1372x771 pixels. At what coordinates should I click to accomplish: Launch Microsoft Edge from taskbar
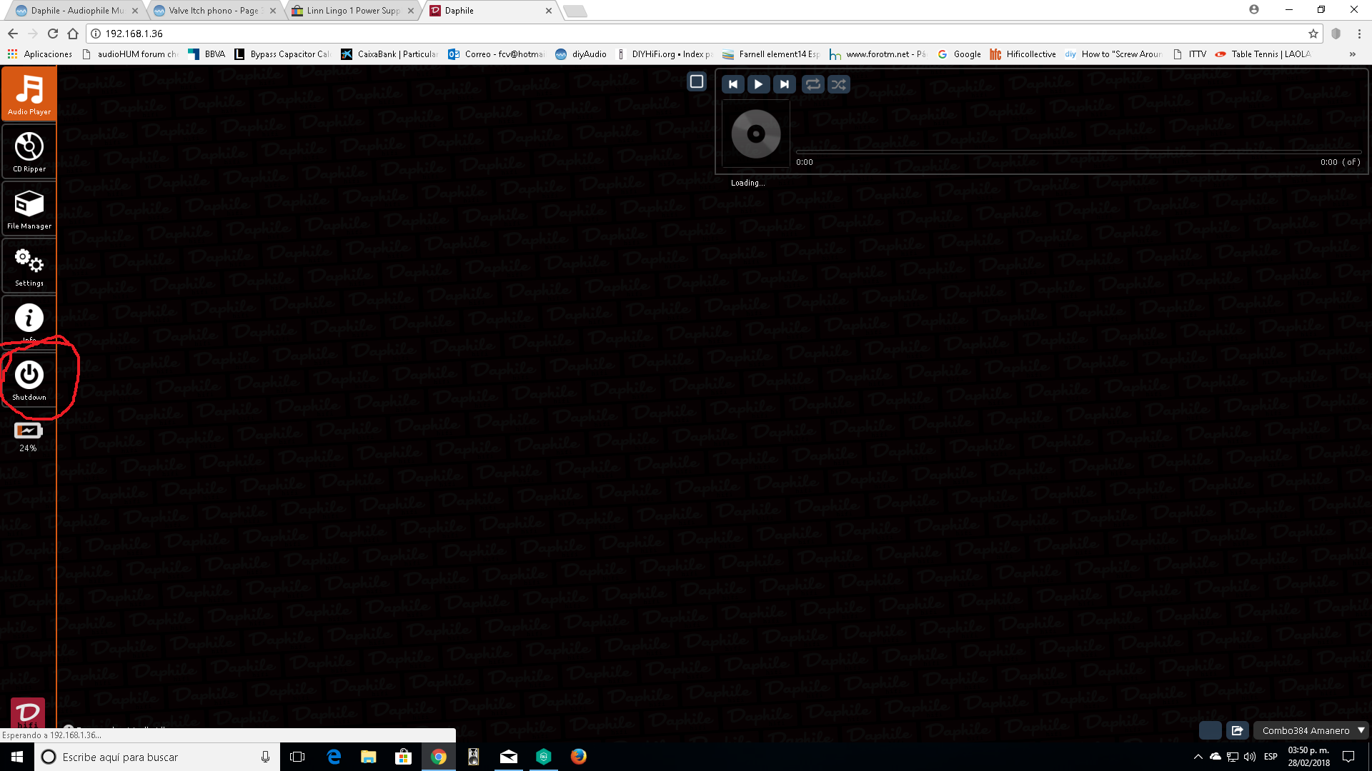pos(334,757)
